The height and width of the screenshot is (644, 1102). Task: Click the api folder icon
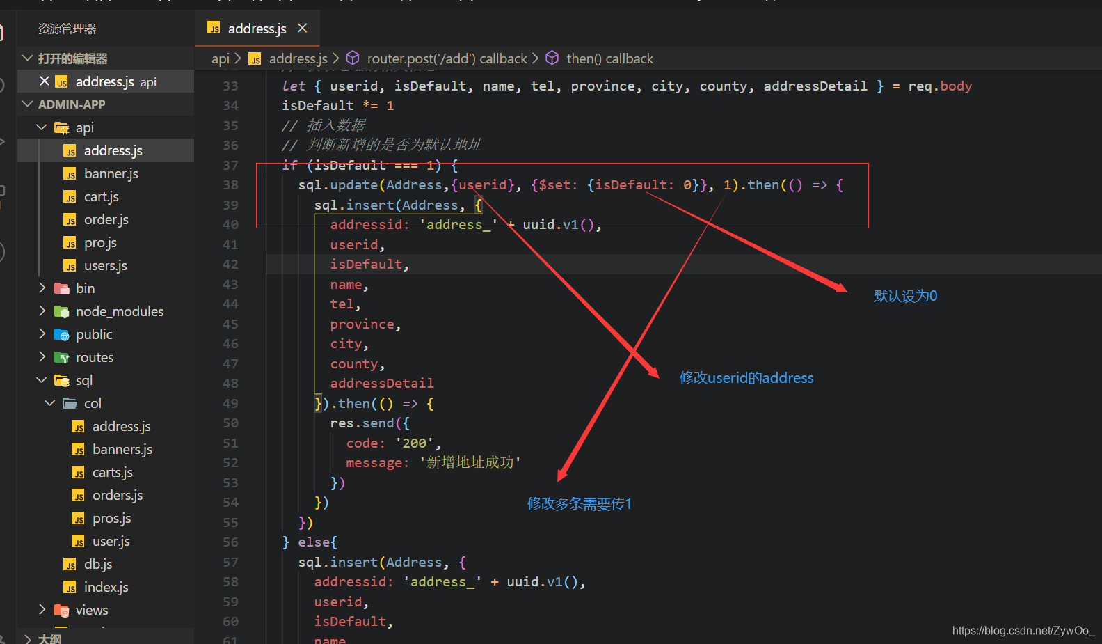(62, 128)
